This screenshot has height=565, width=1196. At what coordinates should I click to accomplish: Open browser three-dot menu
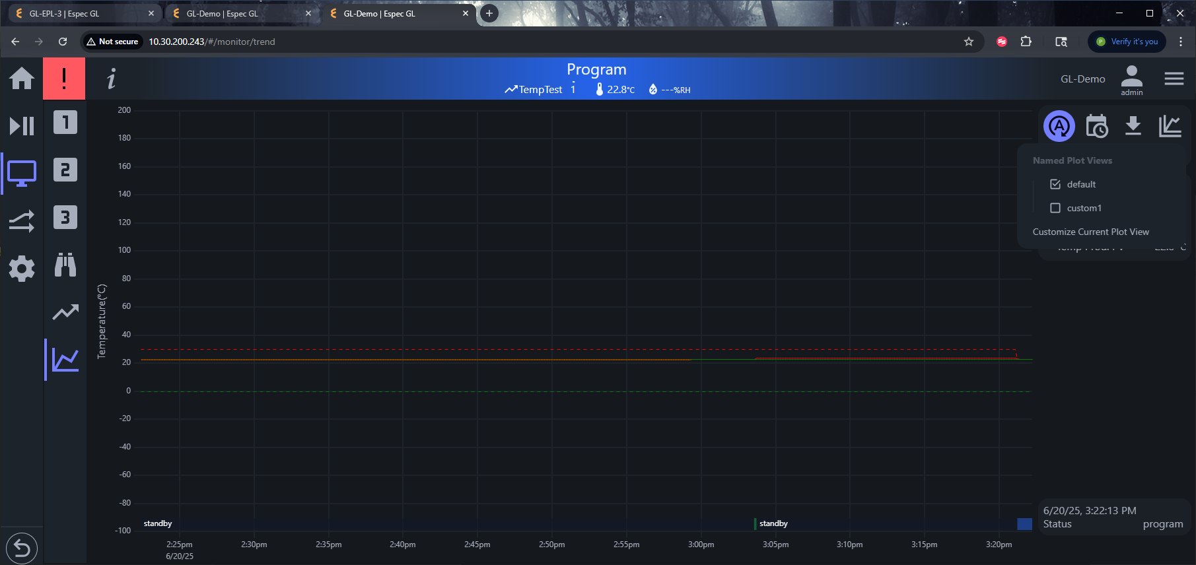[1181, 42]
